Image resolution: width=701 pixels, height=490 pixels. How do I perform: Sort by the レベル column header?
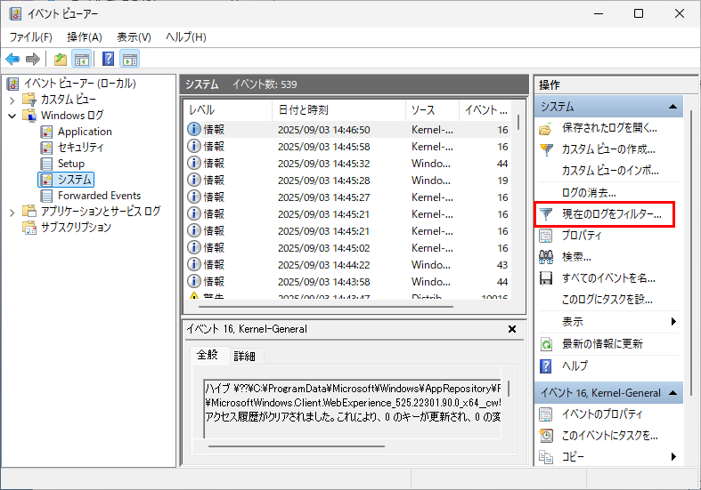pyautogui.click(x=228, y=109)
